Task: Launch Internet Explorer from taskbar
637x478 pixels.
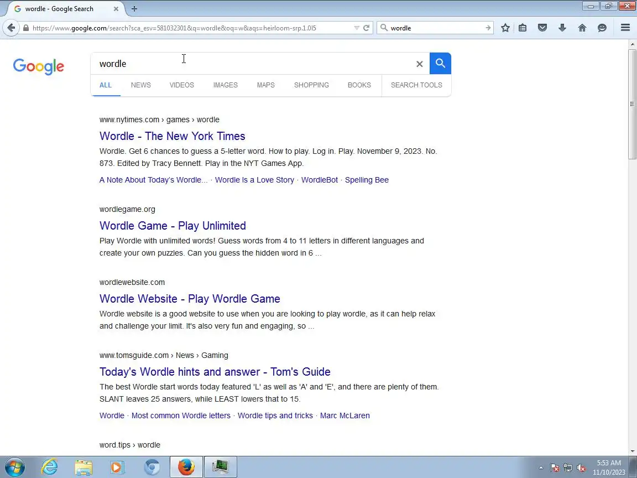Action: point(50,467)
